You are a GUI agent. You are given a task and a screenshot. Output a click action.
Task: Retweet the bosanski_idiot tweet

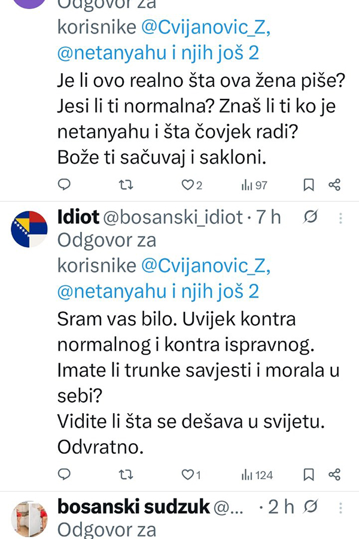(126, 475)
